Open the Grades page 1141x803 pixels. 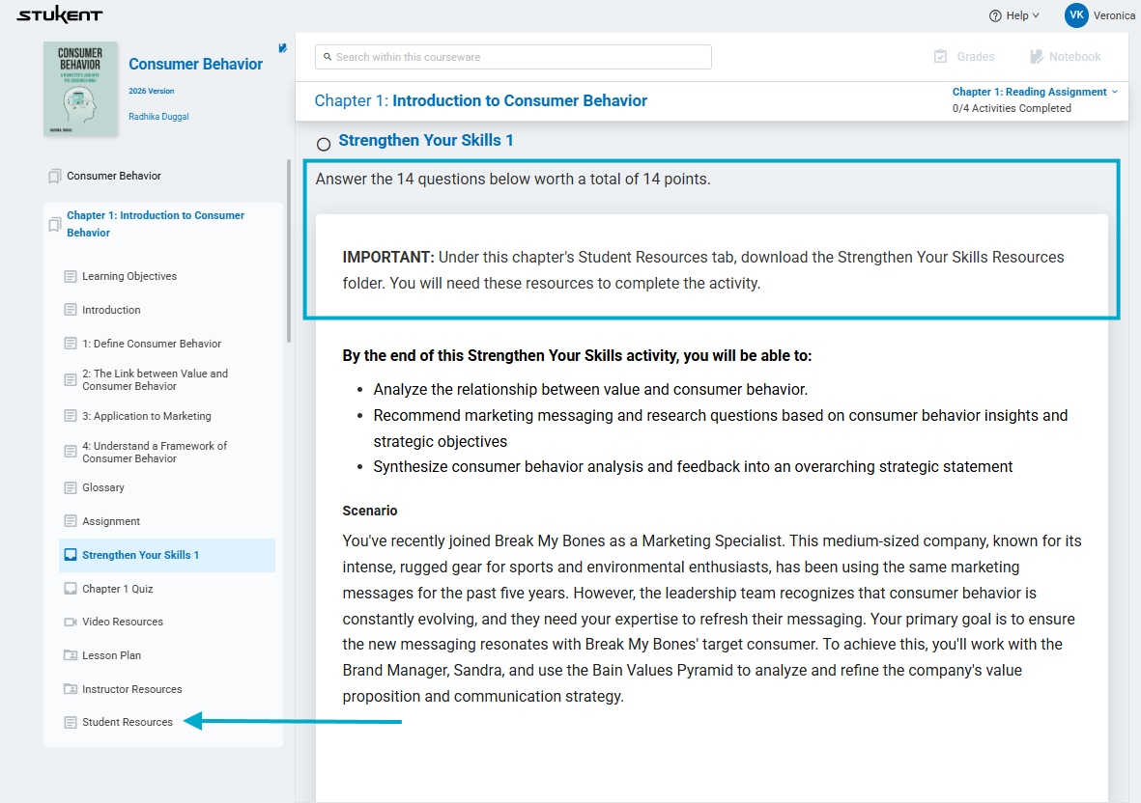964,57
